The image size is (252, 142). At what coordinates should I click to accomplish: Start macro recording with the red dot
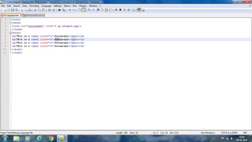(x=116, y=10)
